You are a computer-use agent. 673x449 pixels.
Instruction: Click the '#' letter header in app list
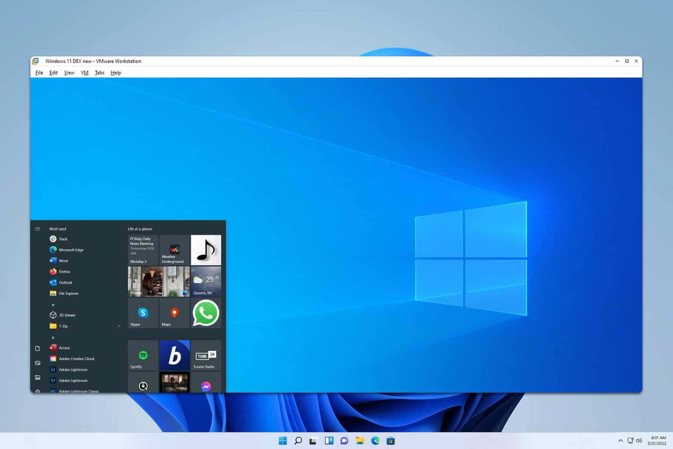(x=53, y=305)
